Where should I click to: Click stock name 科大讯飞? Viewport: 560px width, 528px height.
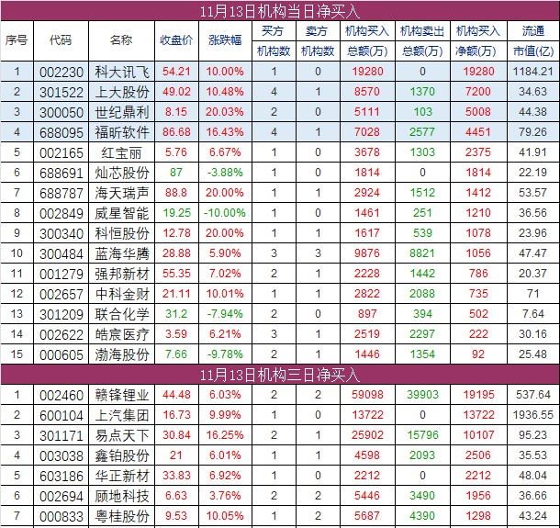[122, 73]
